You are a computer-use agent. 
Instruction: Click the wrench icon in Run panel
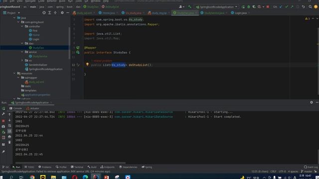pos(3,114)
